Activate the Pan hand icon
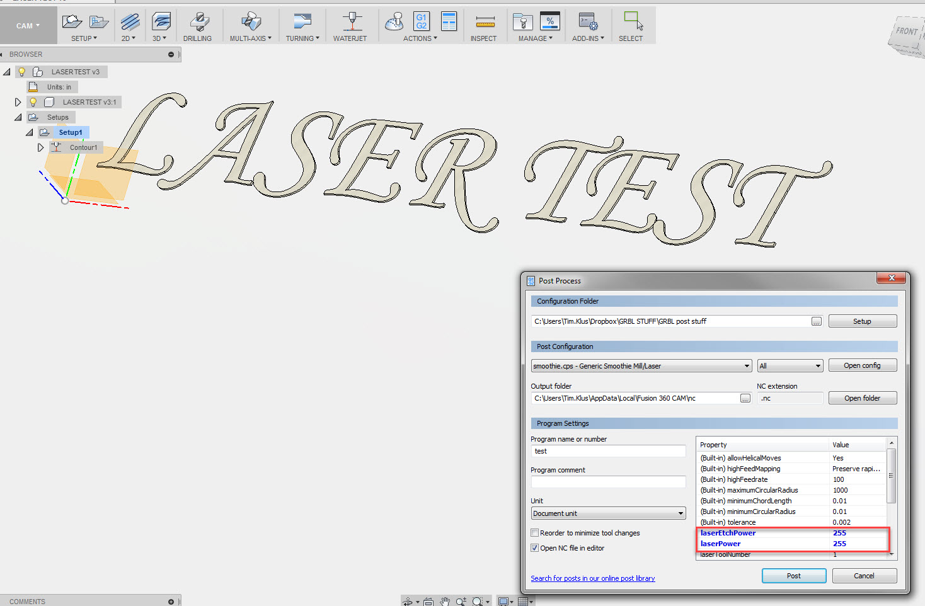 pos(445,602)
